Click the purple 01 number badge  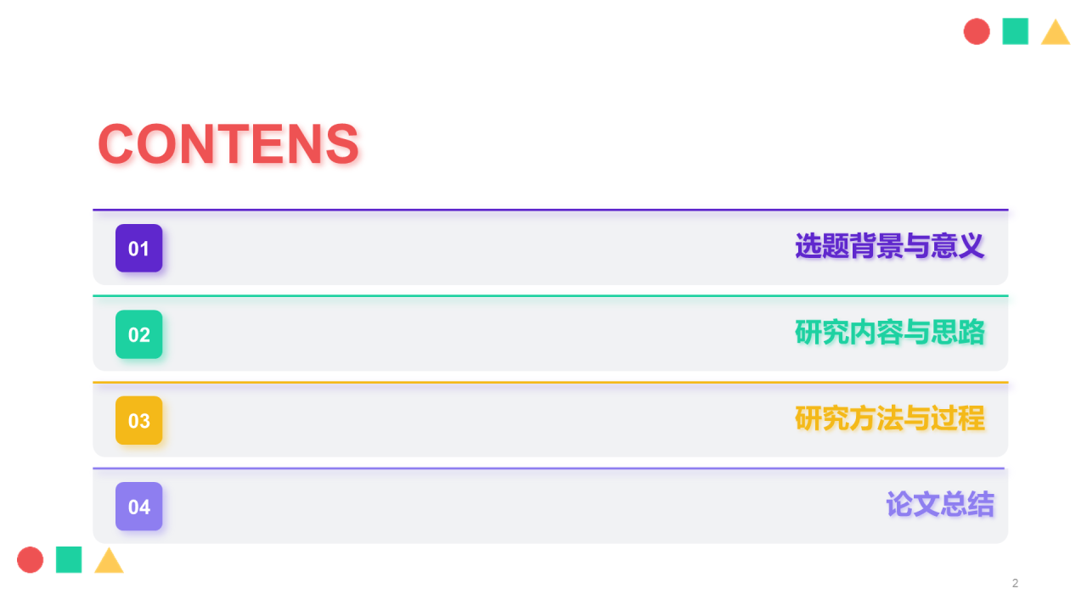[138, 249]
